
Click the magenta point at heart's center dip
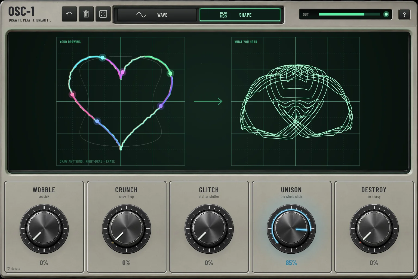[122, 72]
